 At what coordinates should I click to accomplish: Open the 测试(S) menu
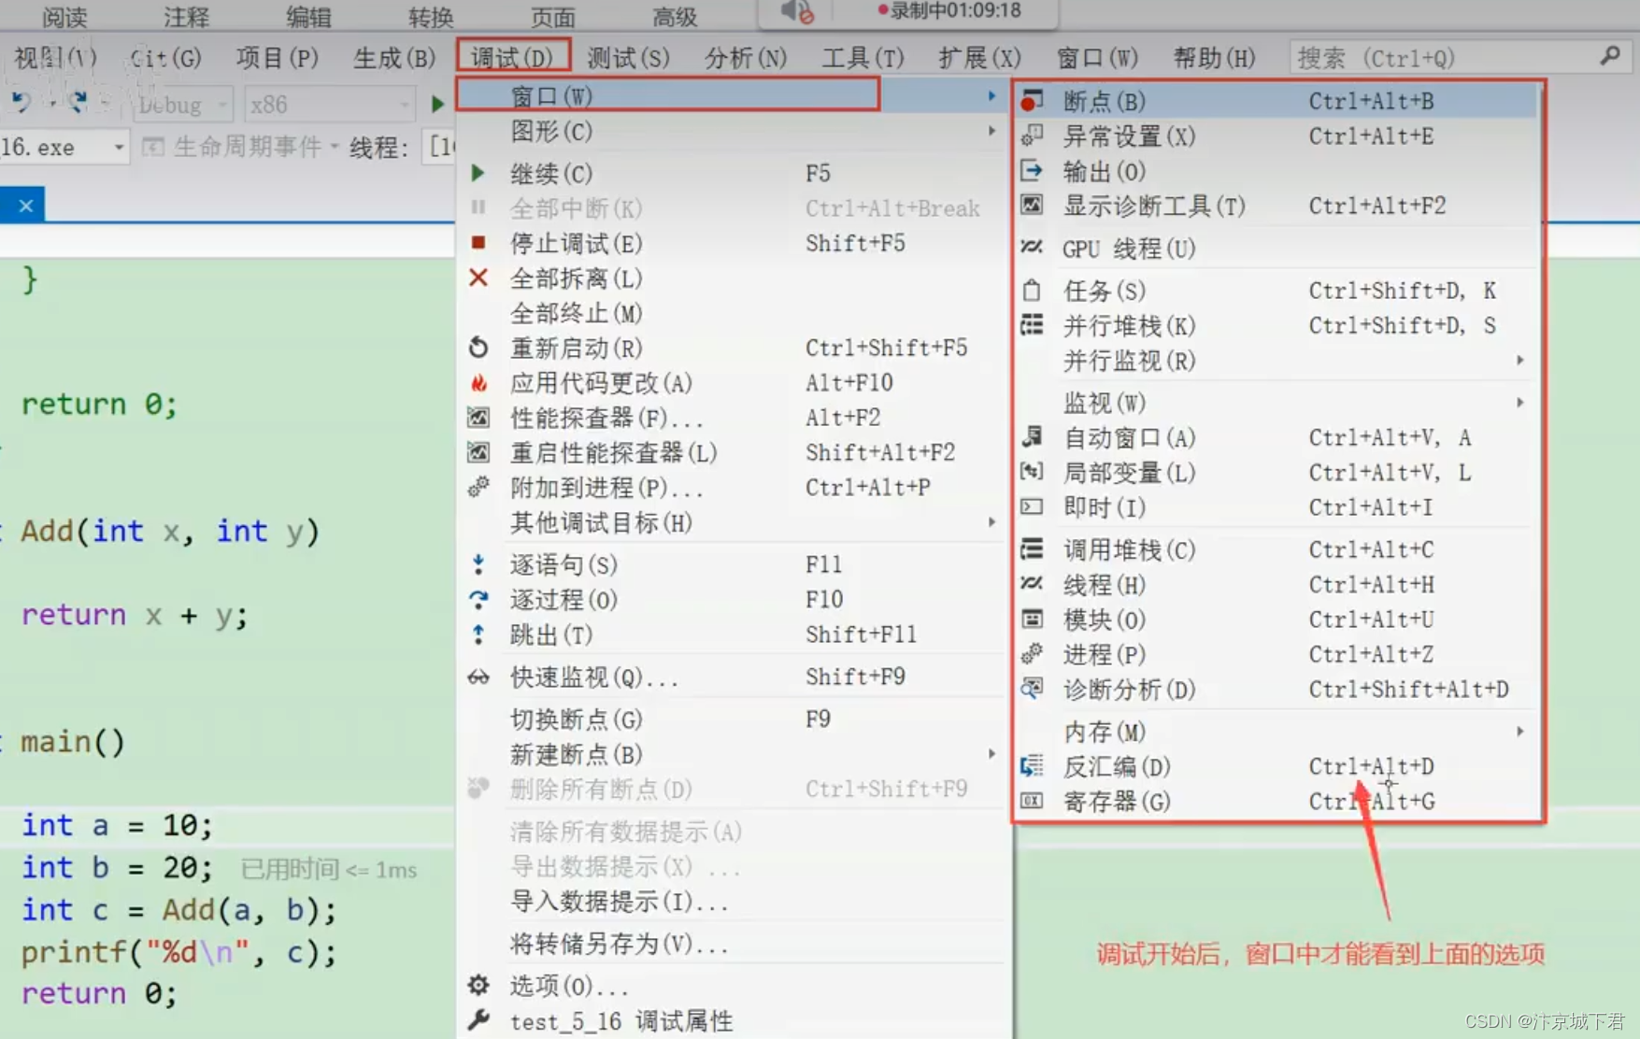pos(628,57)
